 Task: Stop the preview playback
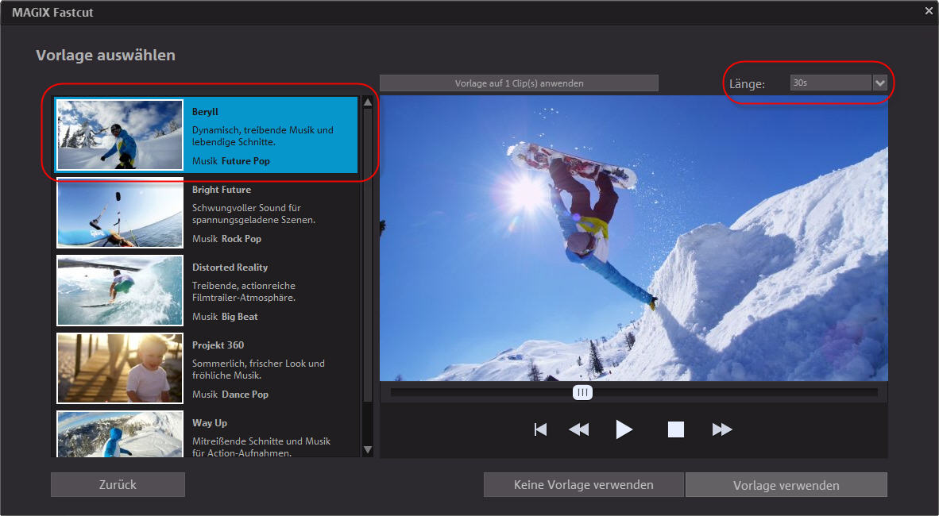click(x=675, y=429)
